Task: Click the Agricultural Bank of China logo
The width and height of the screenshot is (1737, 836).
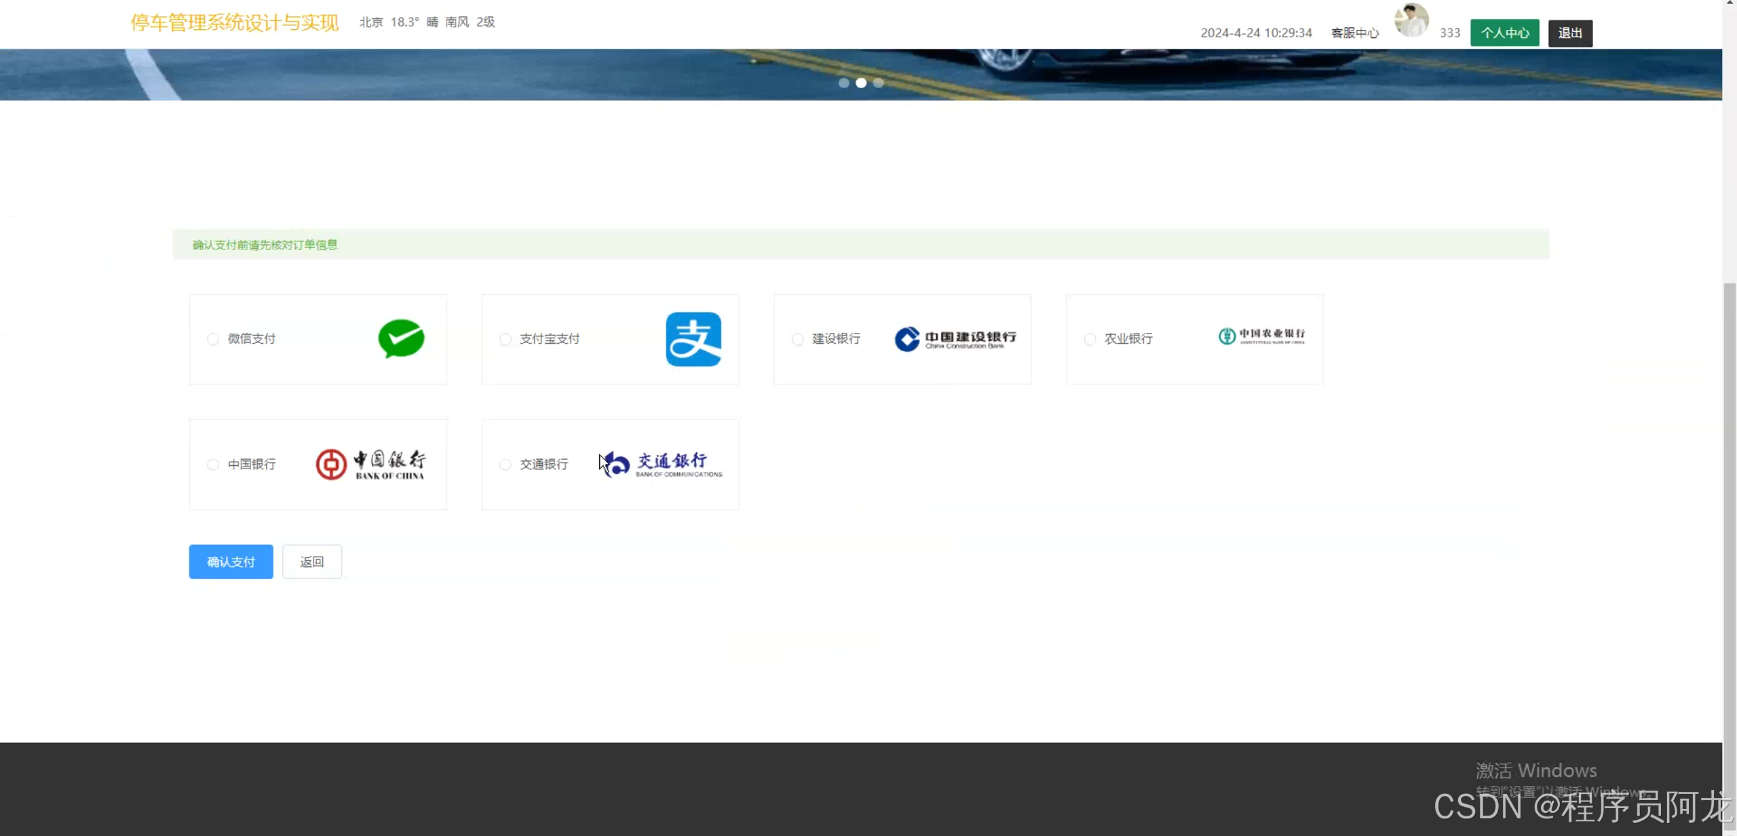Action: pos(1261,336)
